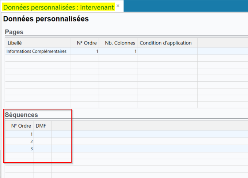This screenshot has height=178, width=248.
Task: Sort Pages by the Libellé column header
Action: point(38,43)
